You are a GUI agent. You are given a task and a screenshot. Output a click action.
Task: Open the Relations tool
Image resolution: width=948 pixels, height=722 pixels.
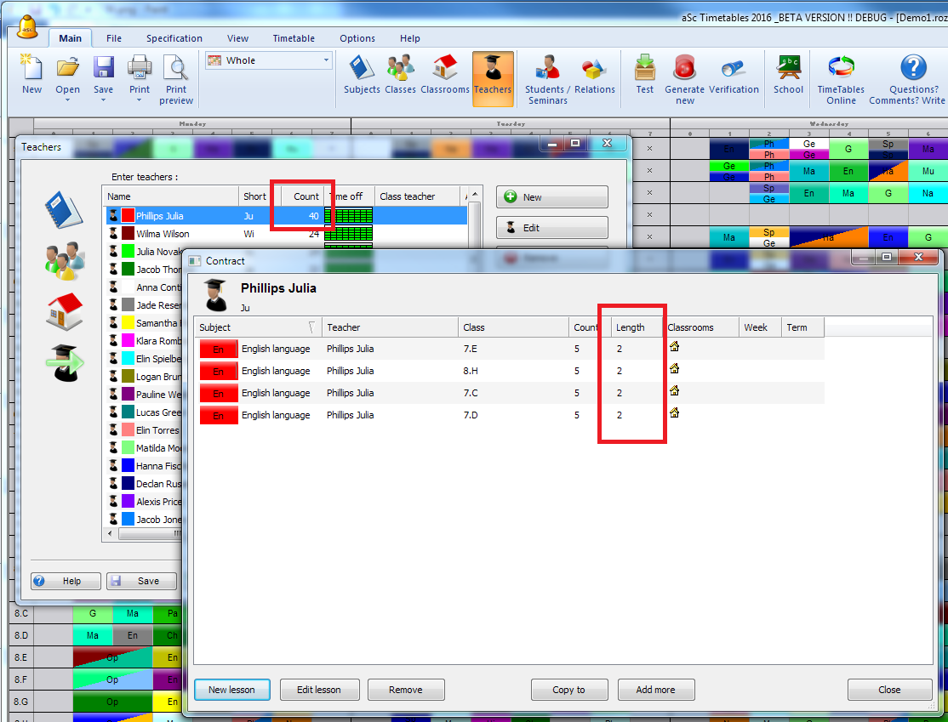594,75
